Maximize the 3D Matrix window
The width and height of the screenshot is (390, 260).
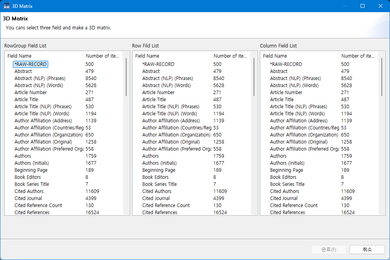click(363, 6)
